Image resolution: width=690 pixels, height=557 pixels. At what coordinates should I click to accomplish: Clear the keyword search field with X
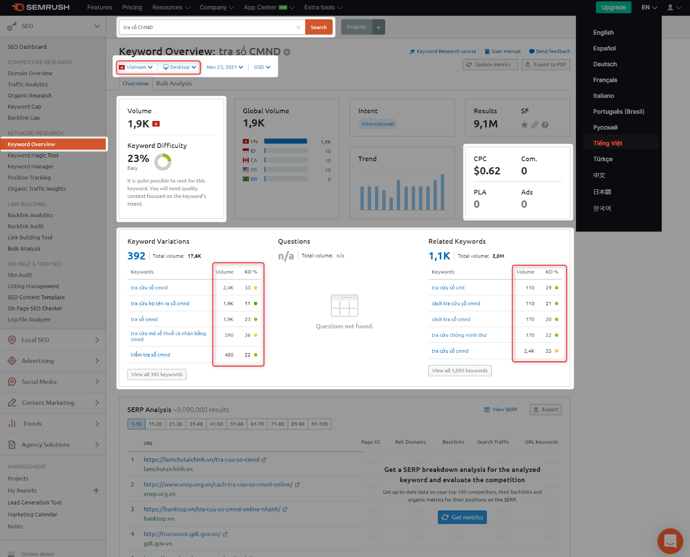[298, 27]
